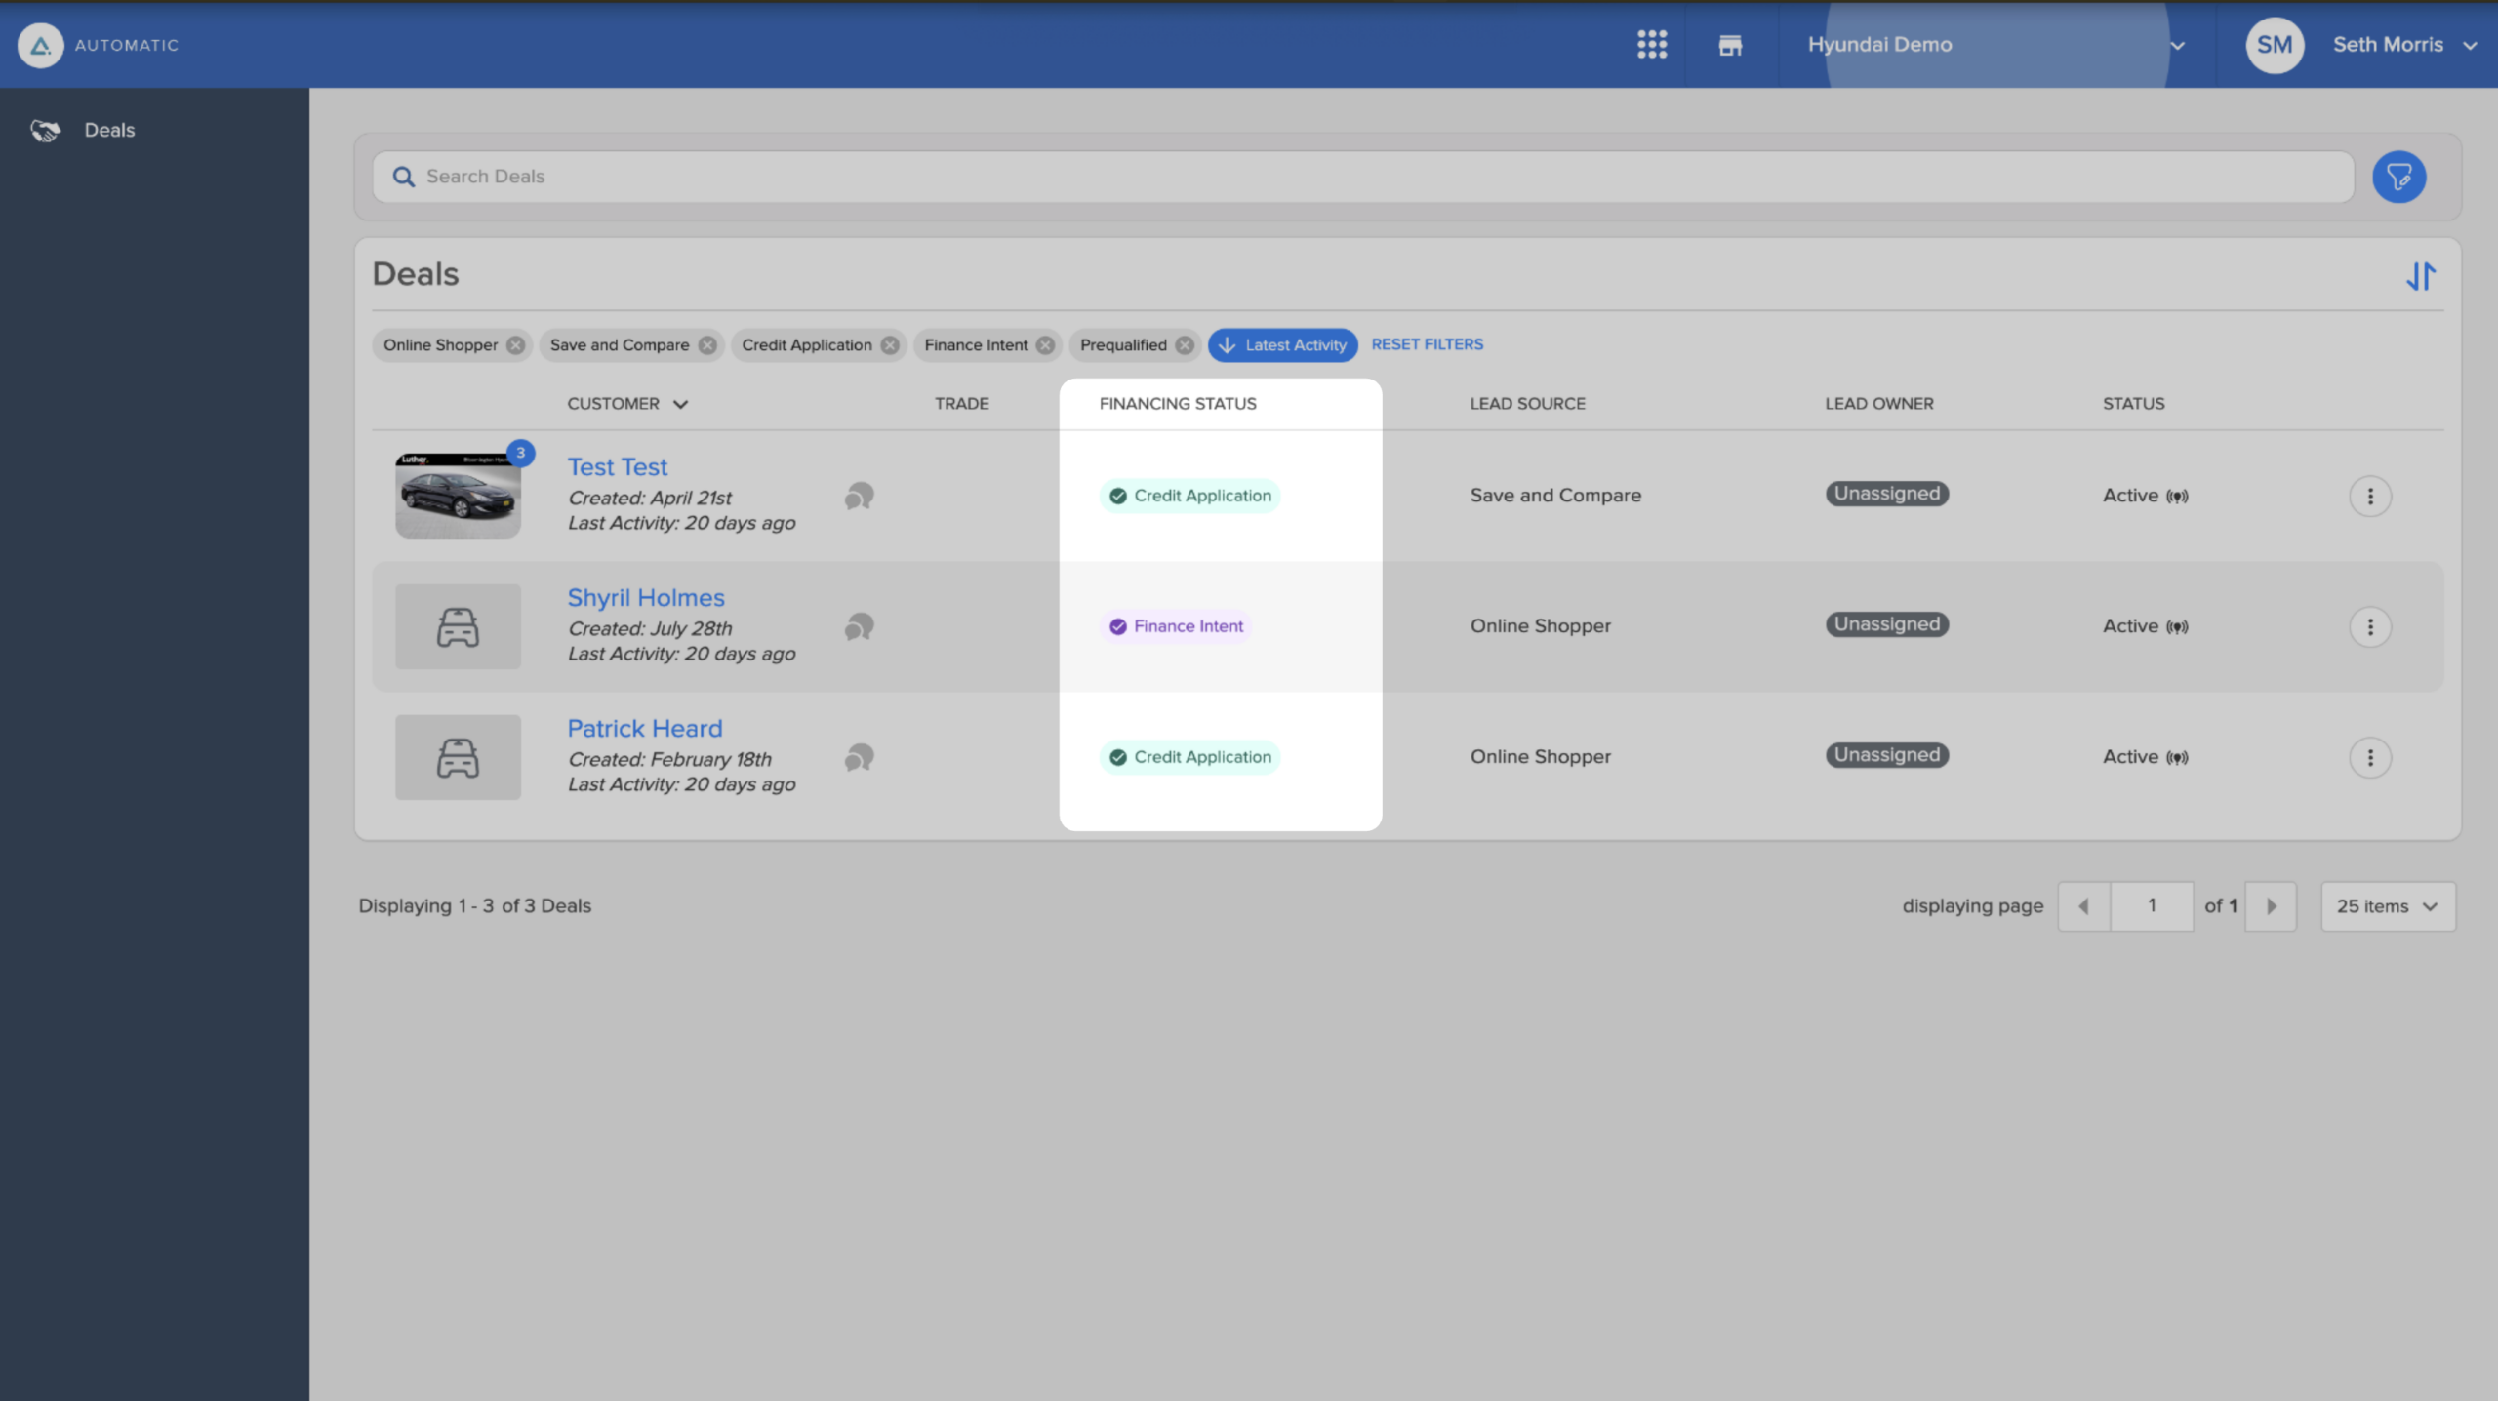This screenshot has height=1401, width=2498.
Task: Click RESET FILTERS link
Action: tap(1427, 344)
